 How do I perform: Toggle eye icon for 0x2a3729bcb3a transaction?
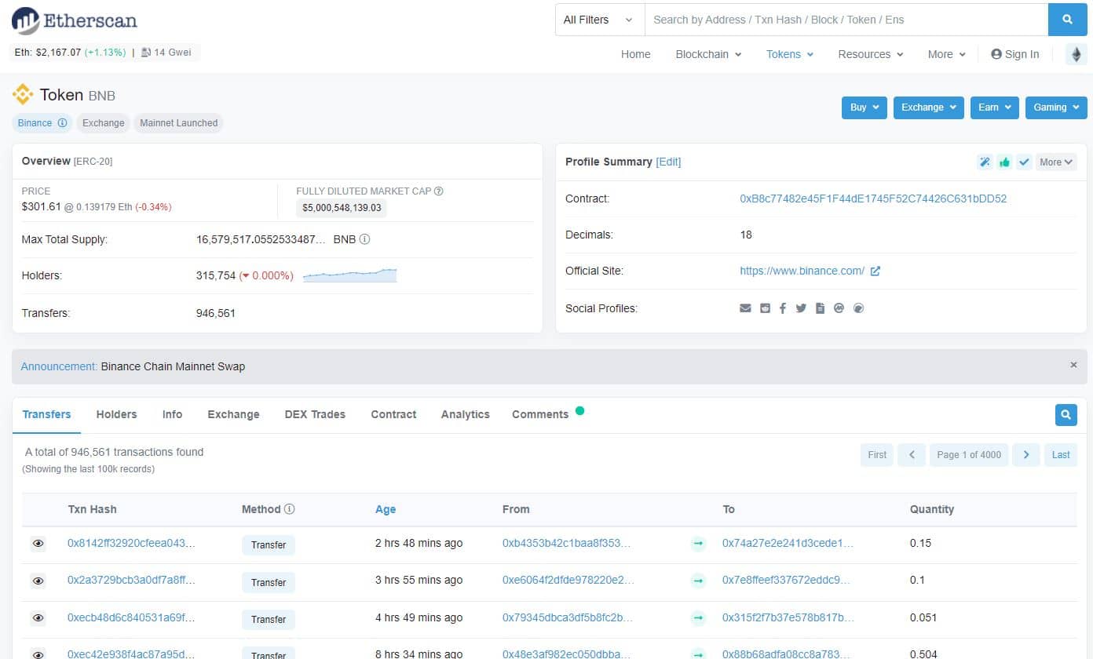[38, 581]
